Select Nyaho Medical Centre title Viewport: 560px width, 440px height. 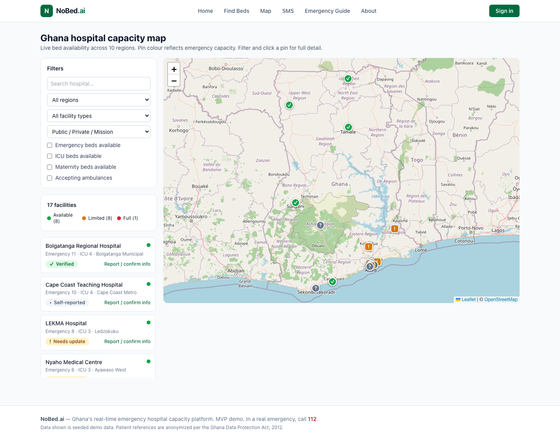(x=74, y=362)
